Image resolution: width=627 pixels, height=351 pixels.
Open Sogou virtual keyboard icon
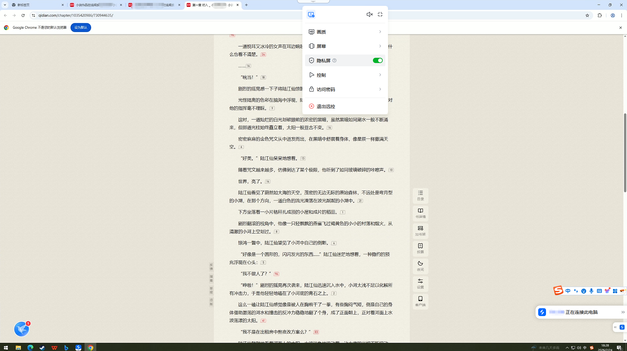(599, 291)
